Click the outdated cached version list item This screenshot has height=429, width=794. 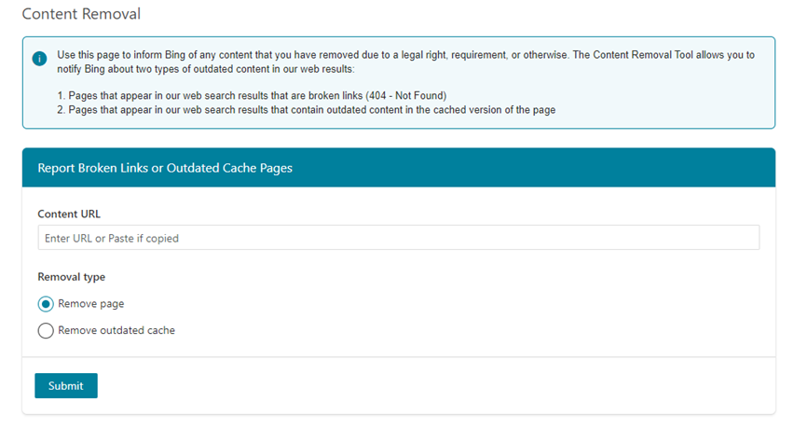[x=306, y=110]
